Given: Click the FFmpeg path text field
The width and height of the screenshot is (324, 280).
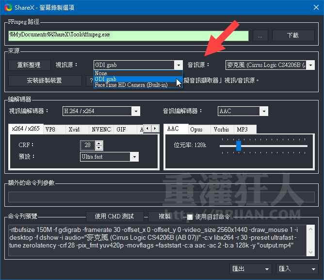Looking at the screenshot, I should tap(129, 35).
